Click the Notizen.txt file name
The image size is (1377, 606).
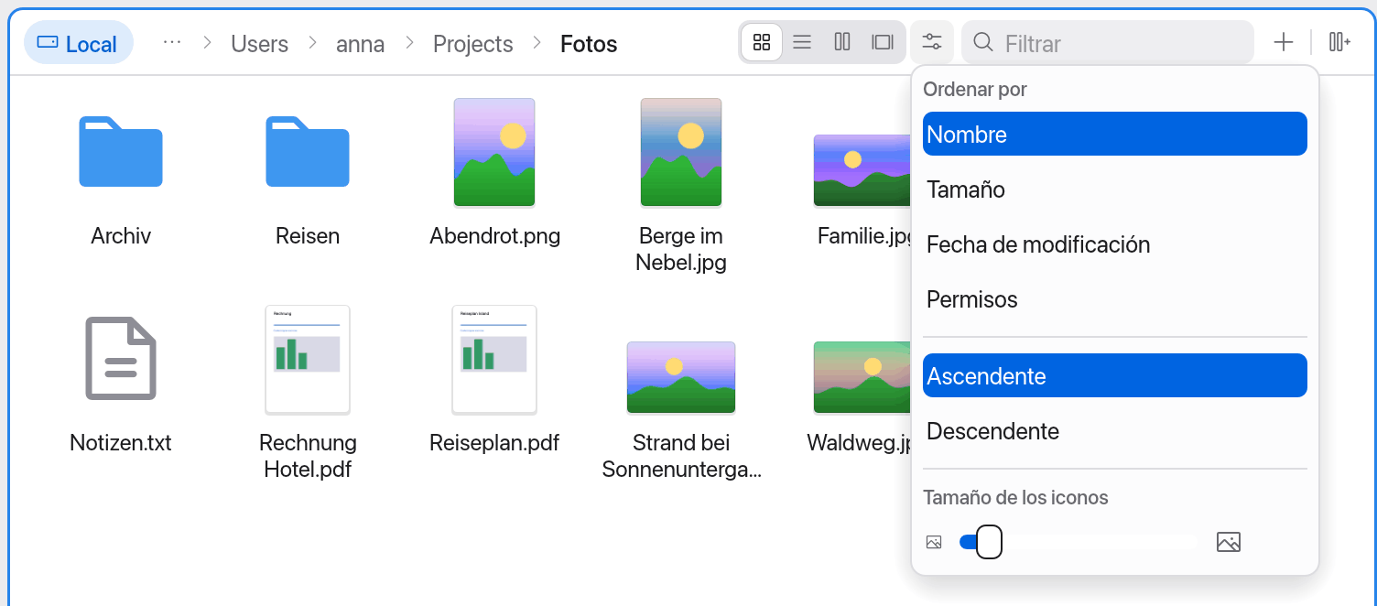pos(121,443)
